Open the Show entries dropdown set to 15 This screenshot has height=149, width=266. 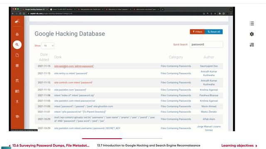tap(48, 46)
